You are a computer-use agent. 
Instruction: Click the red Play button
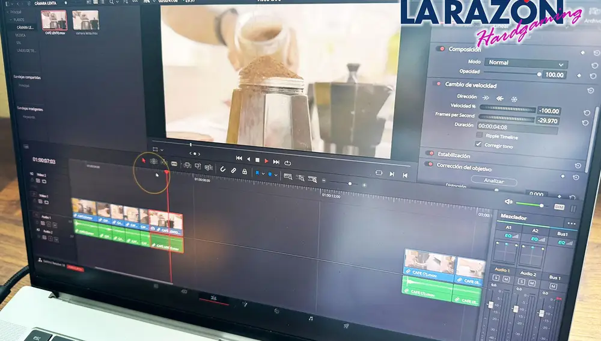tap(266, 161)
